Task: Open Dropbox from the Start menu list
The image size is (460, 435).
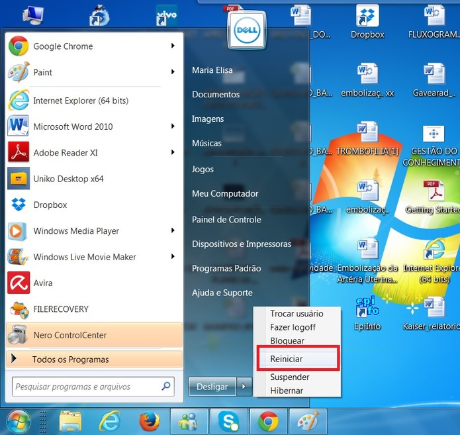Action: (x=94, y=205)
